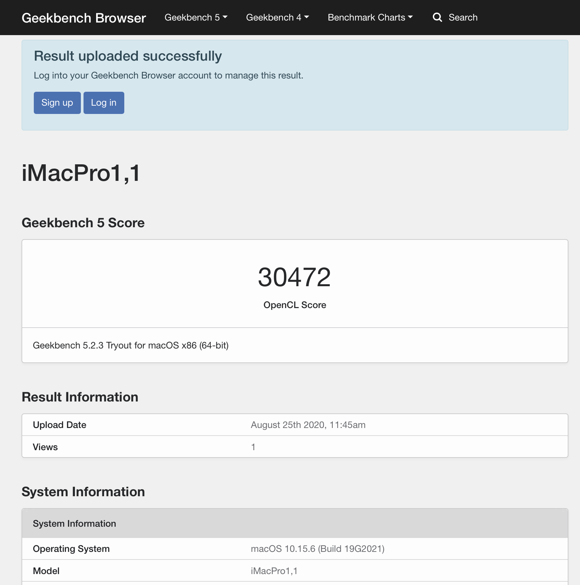
Task: Click the Search text in navbar
Action: 463,17
